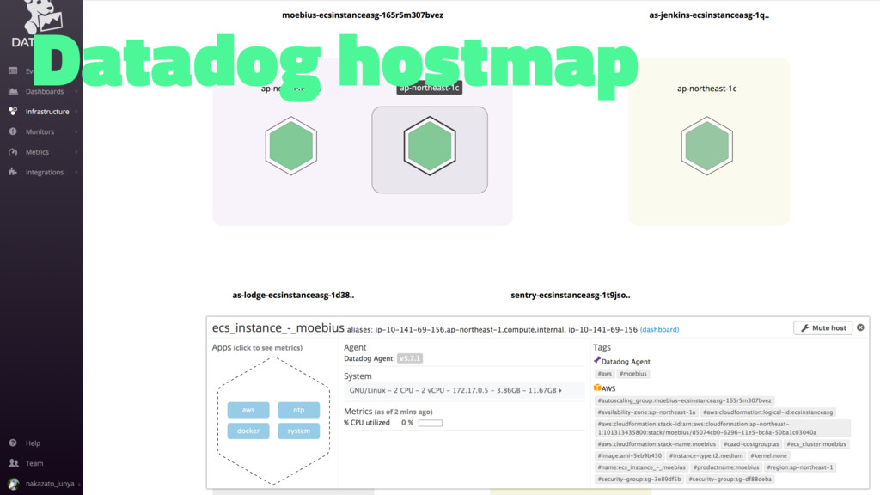Viewport: 880px width, 495px height.
Task: Click the #instance-type:t2.medium tag
Action: click(706, 455)
